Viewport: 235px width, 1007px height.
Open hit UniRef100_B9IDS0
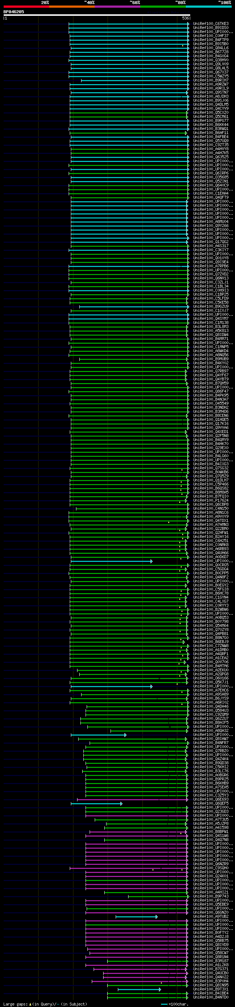click(x=211, y=28)
